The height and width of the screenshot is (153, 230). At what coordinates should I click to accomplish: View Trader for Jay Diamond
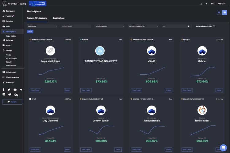click(35, 150)
